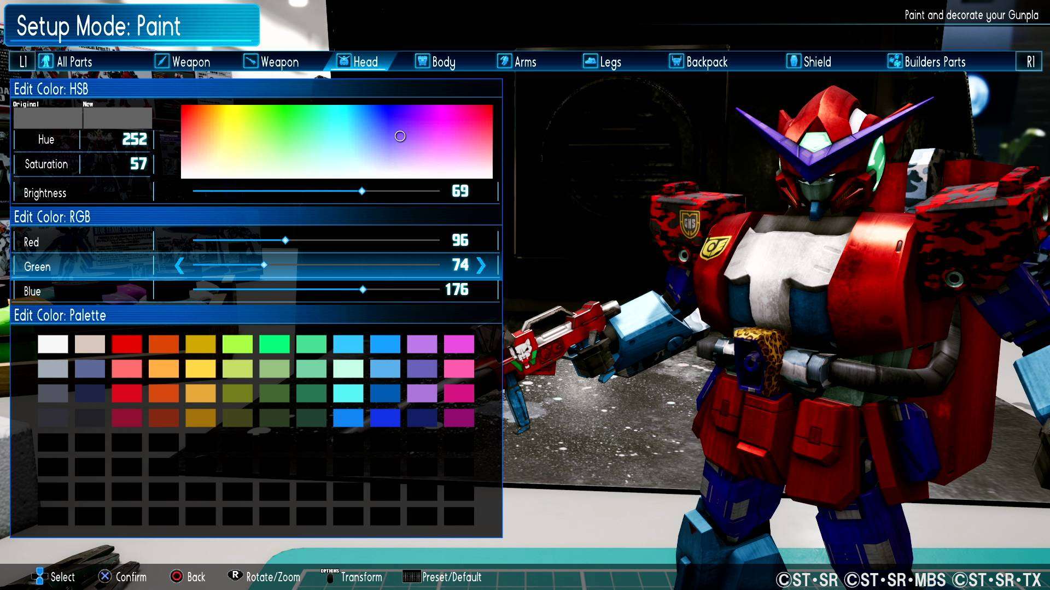
Task: Click the Body part icon
Action: (x=422, y=61)
